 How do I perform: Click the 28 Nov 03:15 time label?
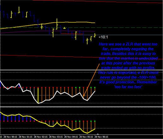(56, 137)
